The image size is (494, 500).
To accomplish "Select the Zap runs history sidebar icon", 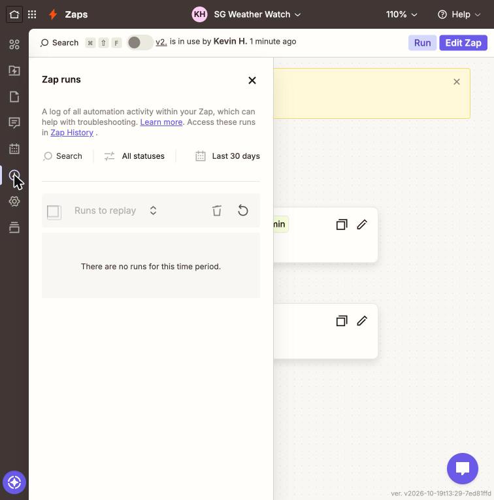I will (x=14, y=175).
